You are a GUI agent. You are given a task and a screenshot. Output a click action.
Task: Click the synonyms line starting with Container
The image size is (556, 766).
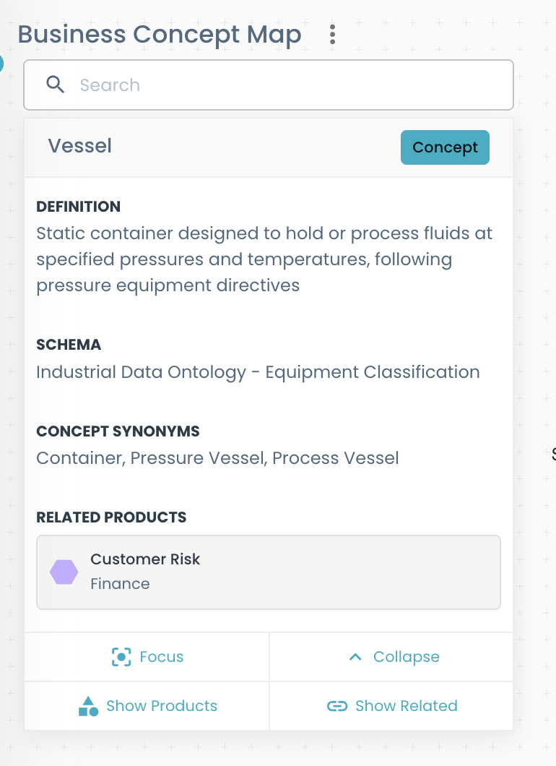point(217,458)
